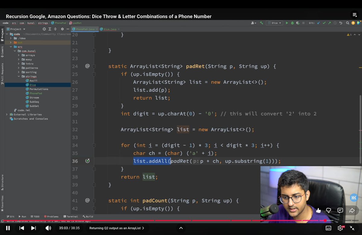Viewport: 362px width, 235px height.
Task: Select the SubSeq class in tree
Action: pos(32,102)
